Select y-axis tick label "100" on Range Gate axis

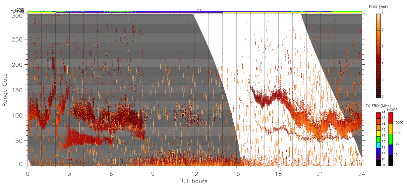coord(18,115)
